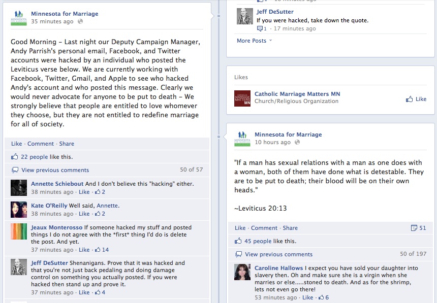Open Kate O'Reilly's profile name
This screenshot has height=303, width=437.
(x=49, y=206)
